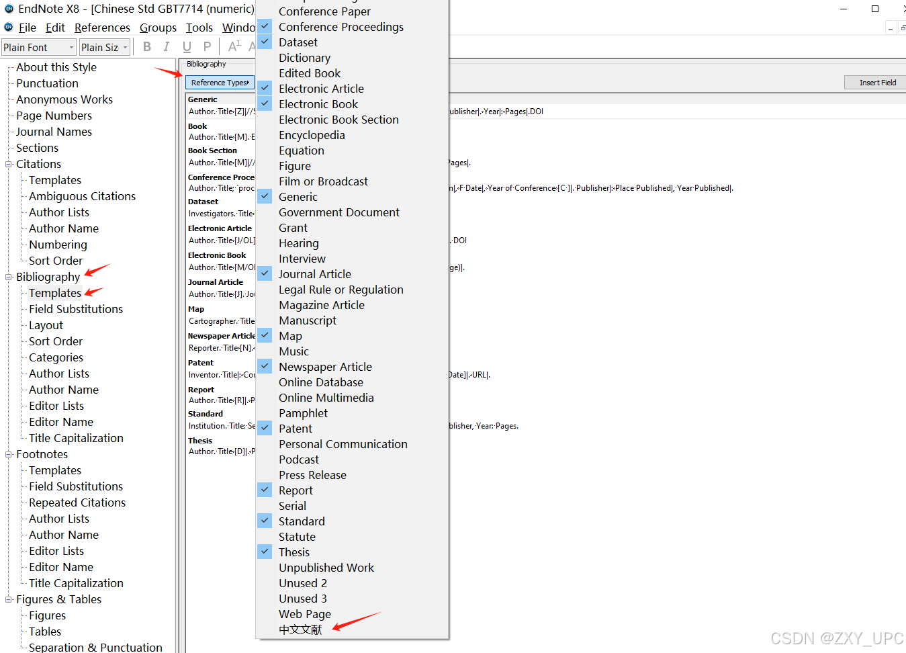Screen dimensions: 906x653
Task: Open the File menu
Action: pyautogui.click(x=28, y=28)
